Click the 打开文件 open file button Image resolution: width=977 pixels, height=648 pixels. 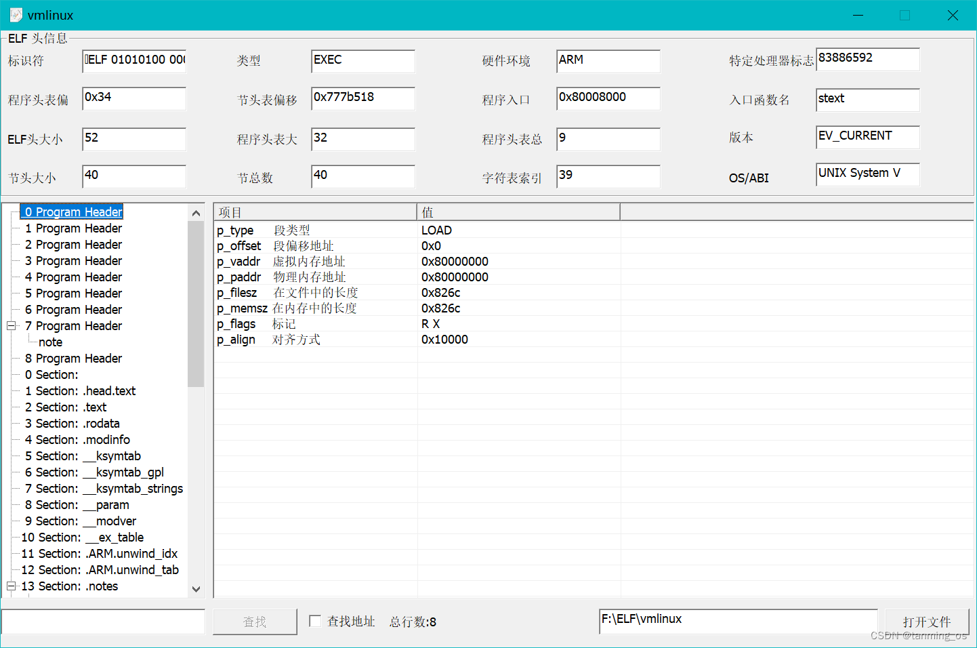tap(927, 622)
